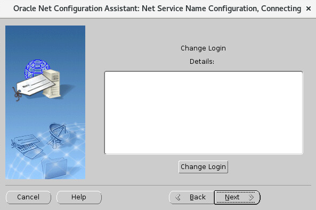Image resolution: width=316 pixels, height=210 pixels.
Task: Click the window title bar text
Action: (157, 9)
